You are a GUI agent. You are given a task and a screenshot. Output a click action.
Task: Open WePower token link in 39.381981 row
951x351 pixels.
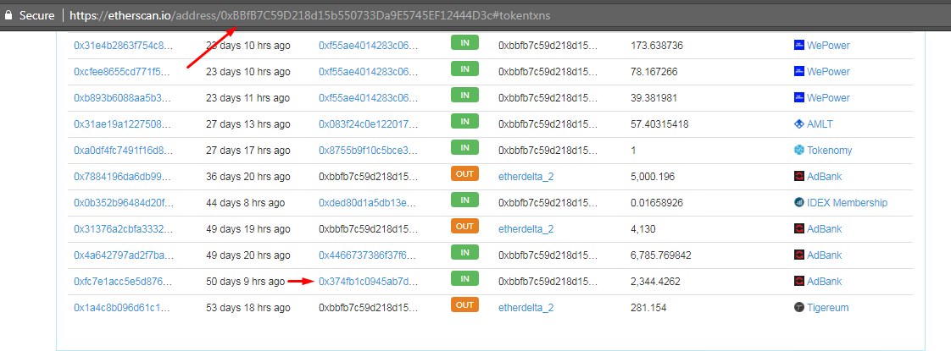click(x=828, y=98)
